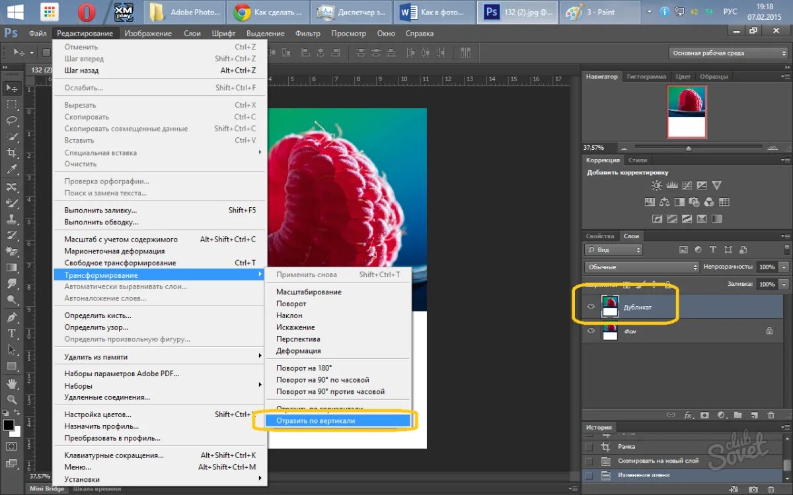Screen dimensions: 793x495
Task: Open the Opera browser from the taskbar
Action: point(87,12)
